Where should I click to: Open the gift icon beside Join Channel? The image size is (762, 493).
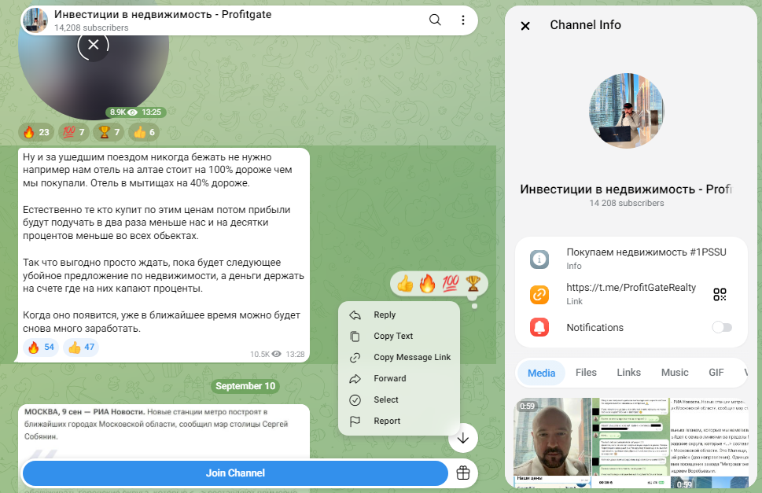click(x=463, y=473)
